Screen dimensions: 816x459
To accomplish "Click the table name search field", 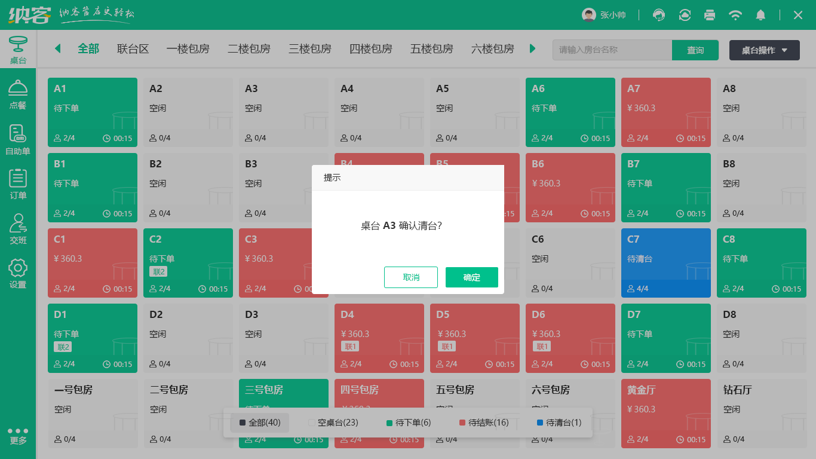I will (x=612, y=50).
